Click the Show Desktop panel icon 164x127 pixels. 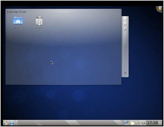click(x=12, y=123)
